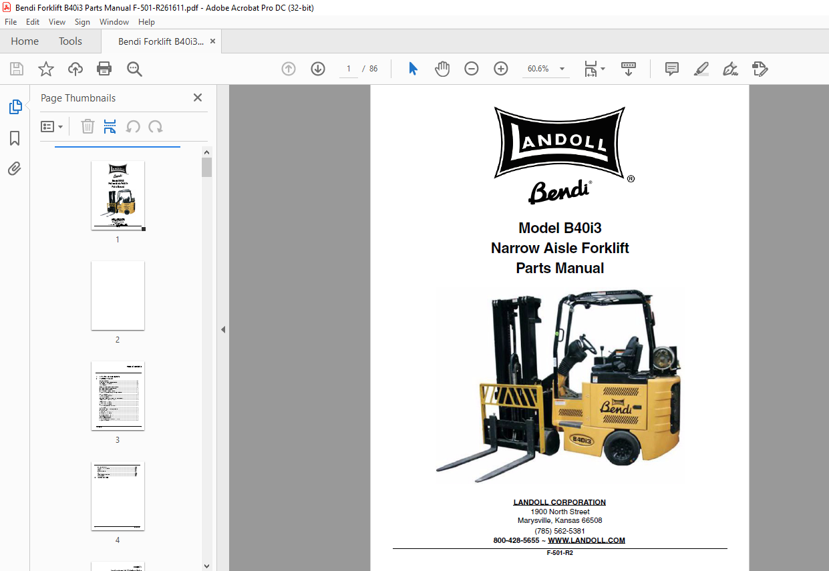Image resolution: width=829 pixels, height=571 pixels.
Task: Select blank page 2 thumbnail
Action: pyautogui.click(x=118, y=295)
